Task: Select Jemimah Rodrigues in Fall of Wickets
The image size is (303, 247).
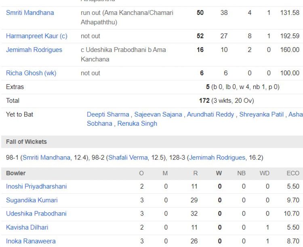Action: pos(217,158)
